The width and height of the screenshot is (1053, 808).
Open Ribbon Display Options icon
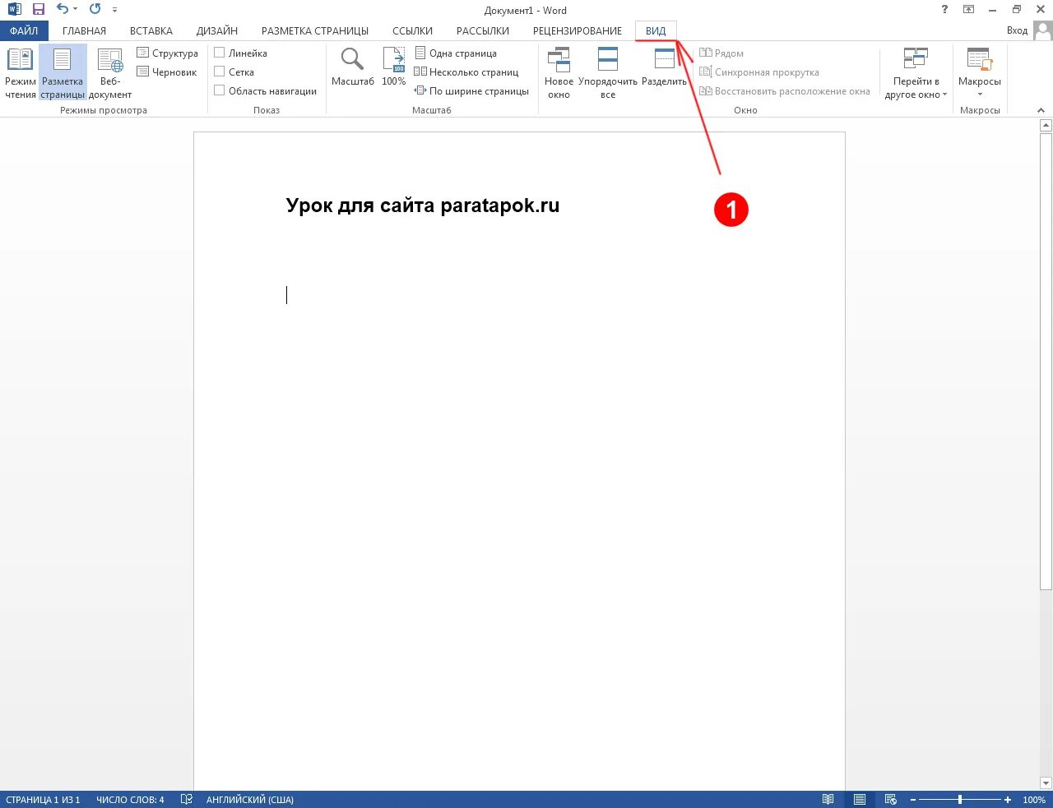coord(968,10)
